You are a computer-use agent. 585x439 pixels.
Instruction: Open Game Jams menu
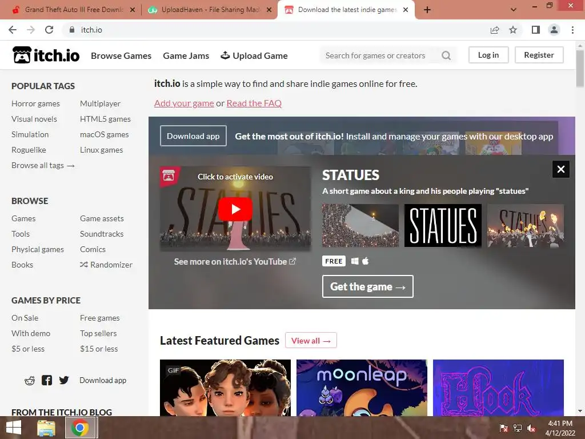[186, 55]
